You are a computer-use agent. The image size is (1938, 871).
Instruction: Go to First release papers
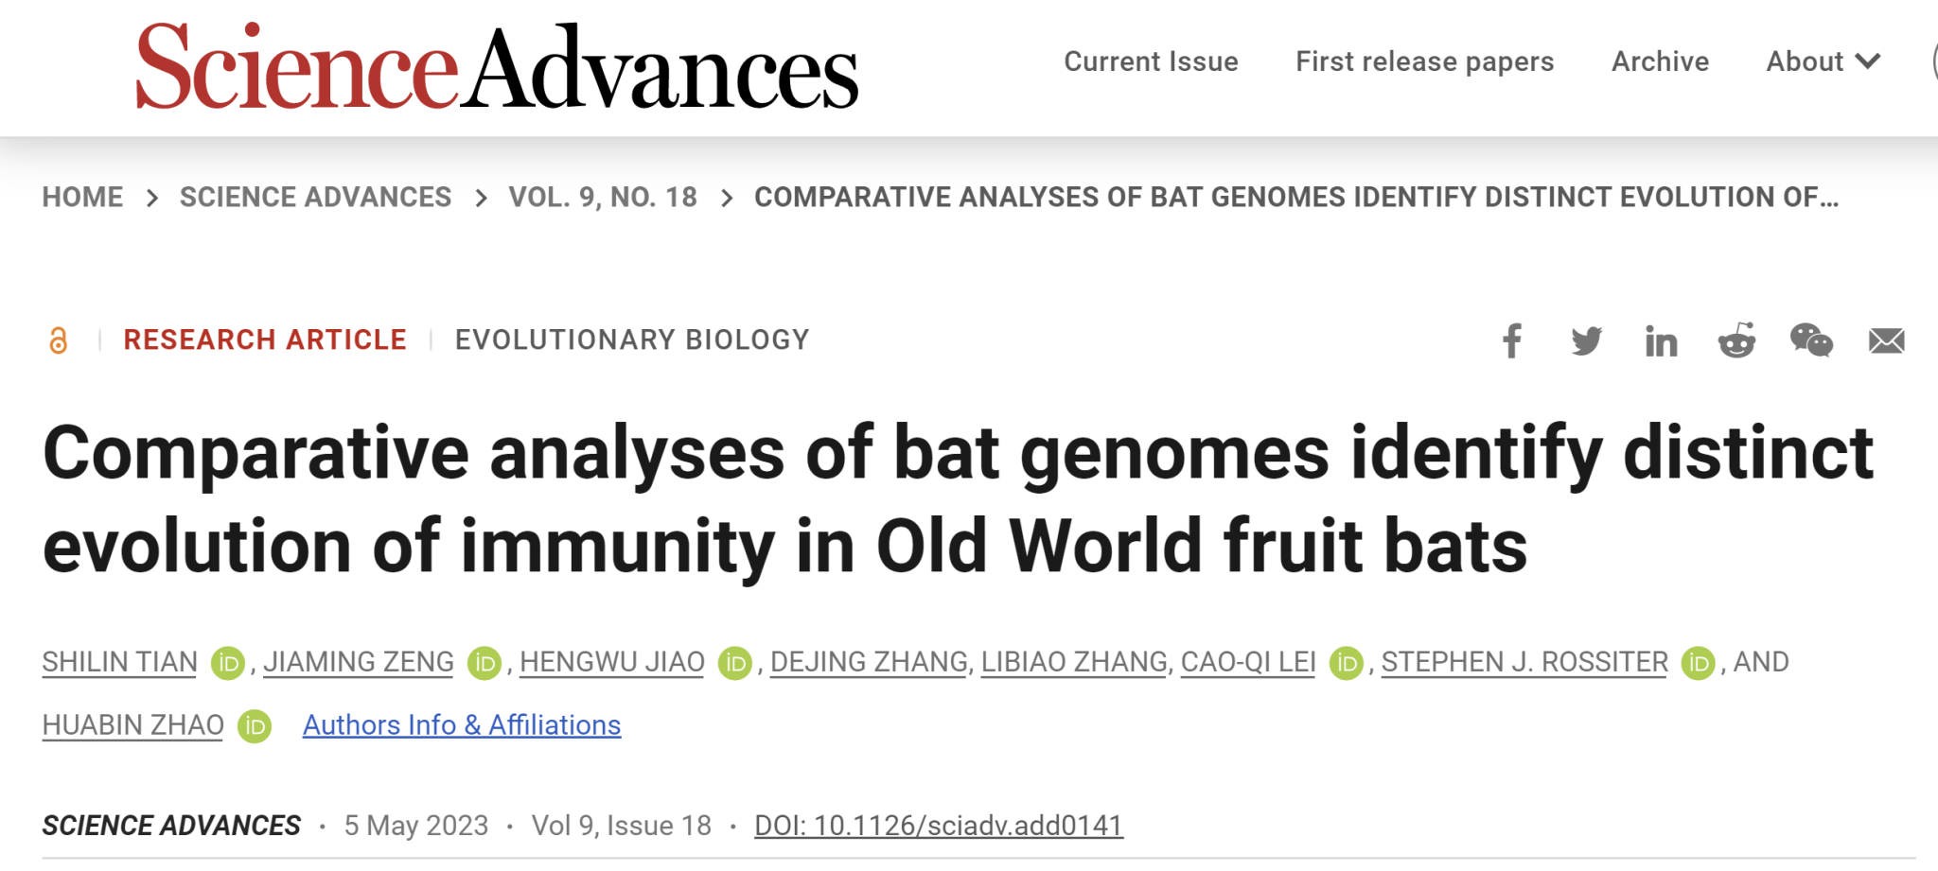[1424, 61]
